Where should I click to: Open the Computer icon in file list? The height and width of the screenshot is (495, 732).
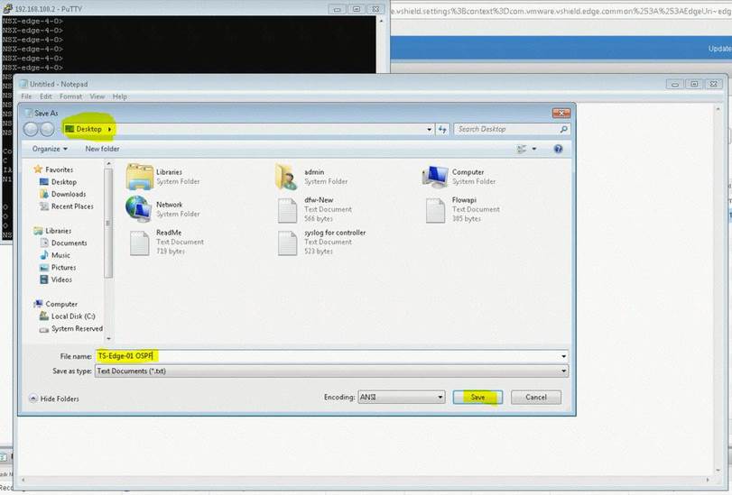click(435, 176)
